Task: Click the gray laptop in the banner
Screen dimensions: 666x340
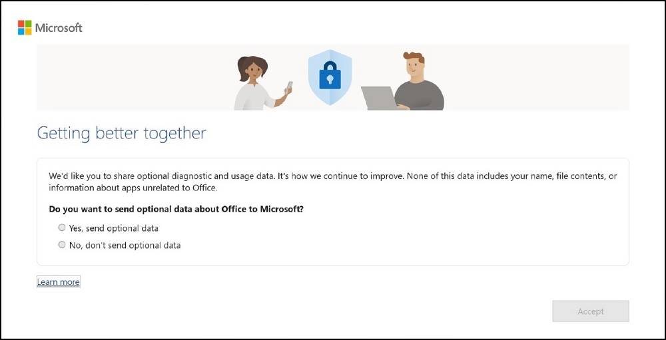Action: tap(378, 98)
